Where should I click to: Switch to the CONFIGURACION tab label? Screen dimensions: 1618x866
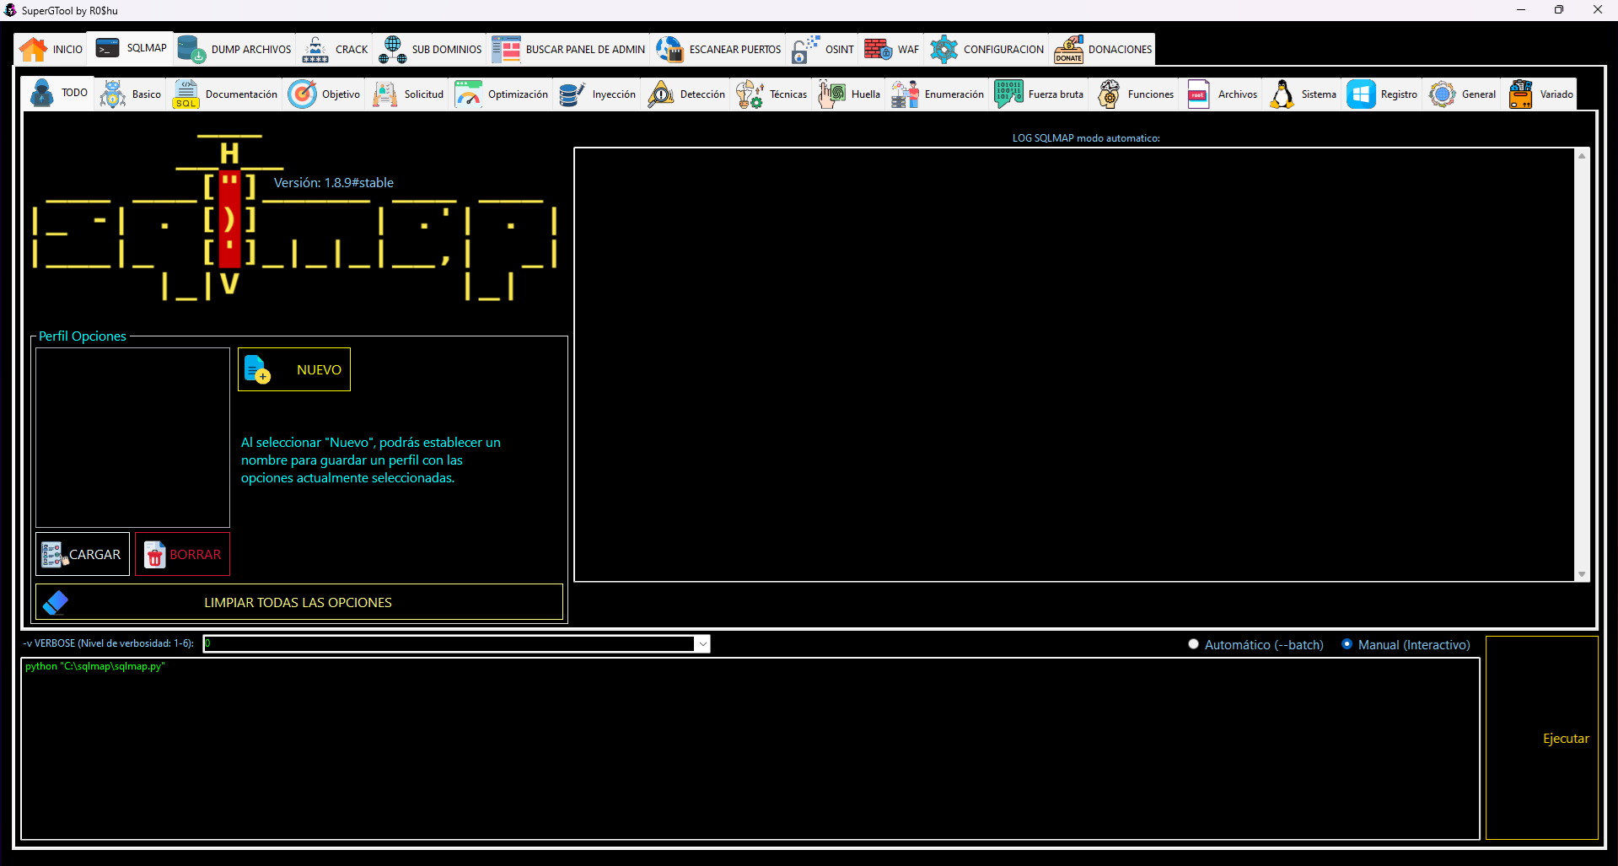click(1003, 50)
